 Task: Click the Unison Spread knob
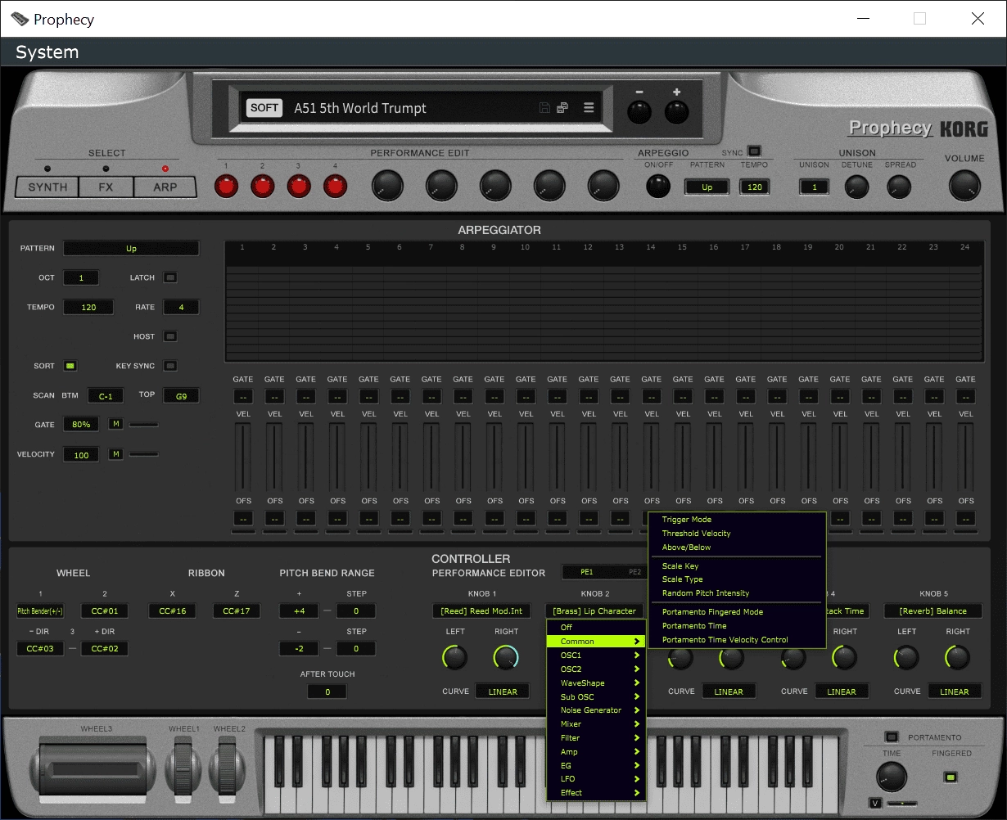click(x=899, y=187)
